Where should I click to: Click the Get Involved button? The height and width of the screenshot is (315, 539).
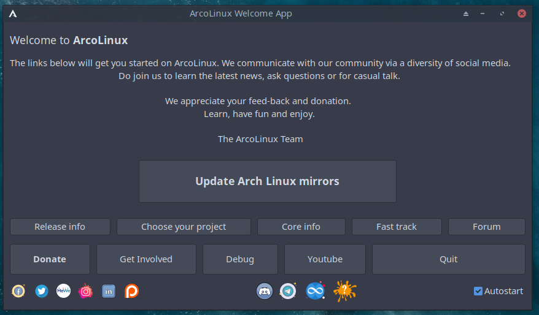(147, 259)
